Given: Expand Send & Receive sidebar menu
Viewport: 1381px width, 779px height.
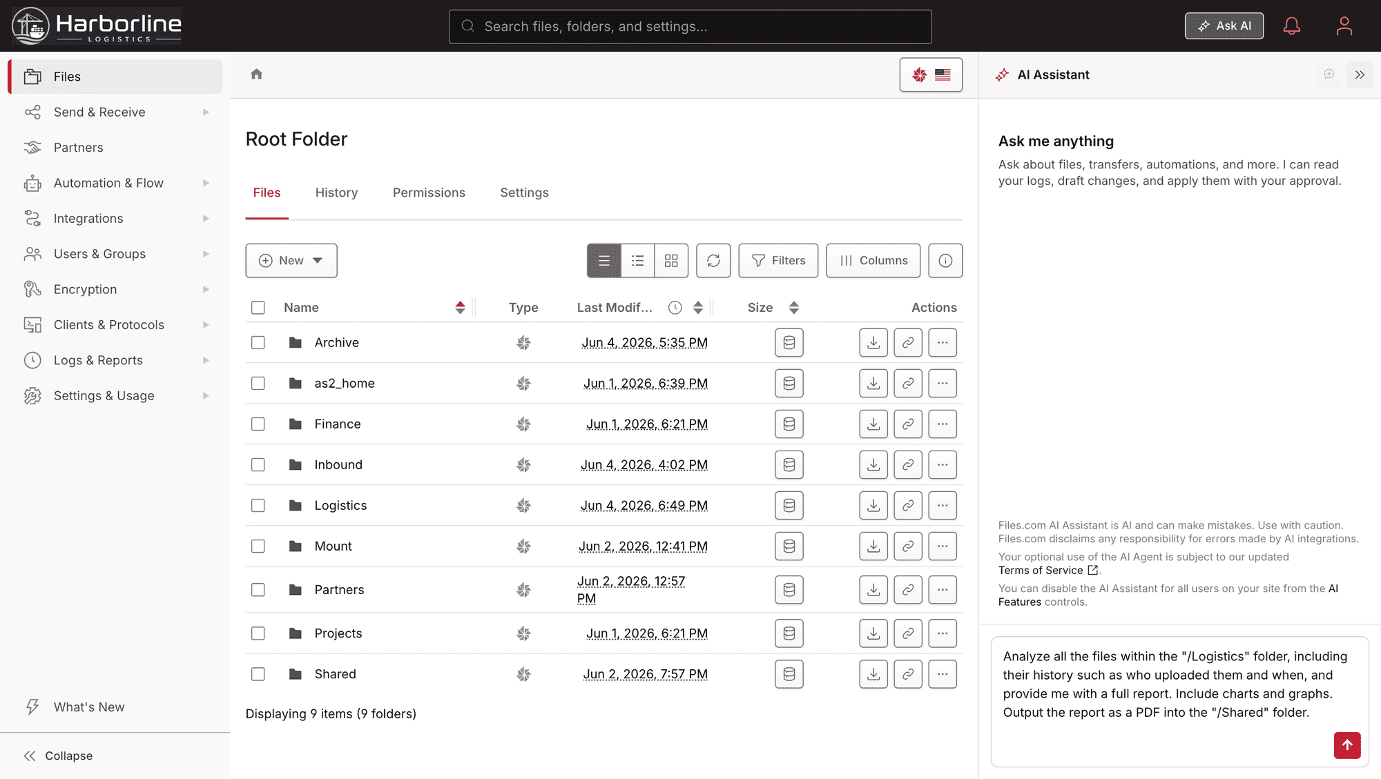Looking at the screenshot, I should click(115, 112).
